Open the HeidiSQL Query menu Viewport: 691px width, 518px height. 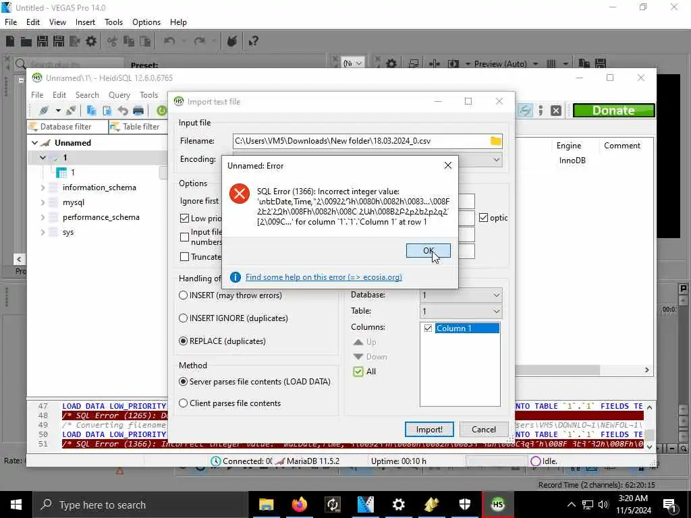pos(119,95)
